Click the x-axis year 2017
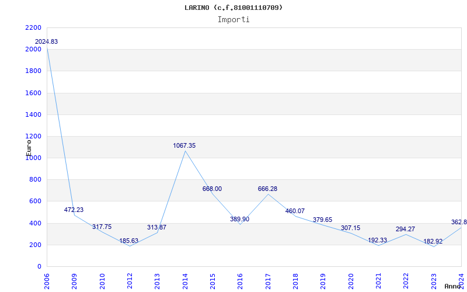The height and width of the screenshot is (292, 467). coord(268,281)
